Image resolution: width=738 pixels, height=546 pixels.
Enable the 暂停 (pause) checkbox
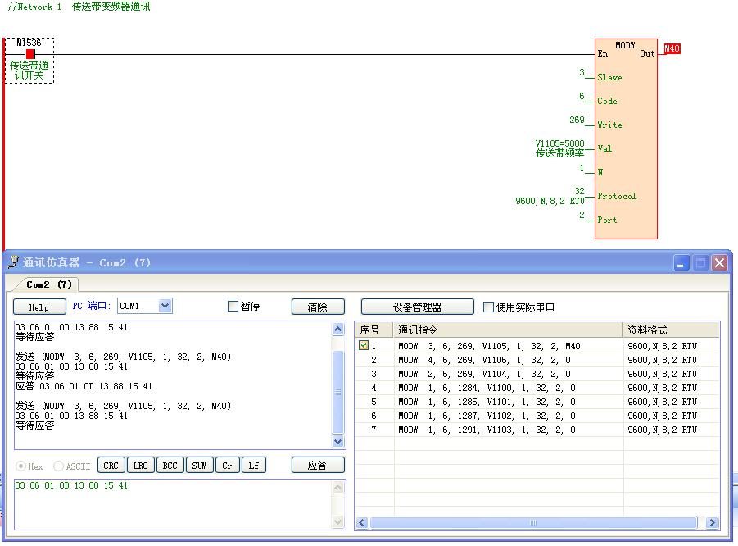pyautogui.click(x=233, y=307)
